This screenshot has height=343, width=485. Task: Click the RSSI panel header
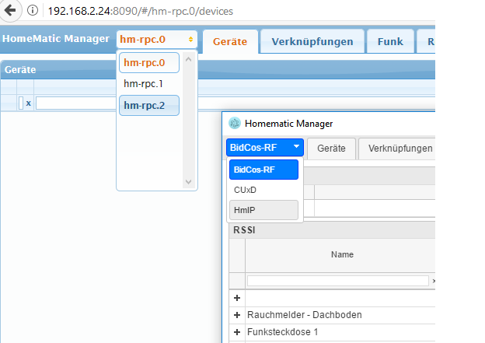(332, 230)
